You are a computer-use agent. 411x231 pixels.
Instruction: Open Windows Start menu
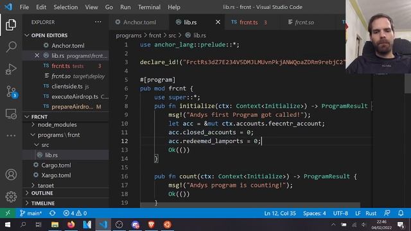click(x=7, y=225)
